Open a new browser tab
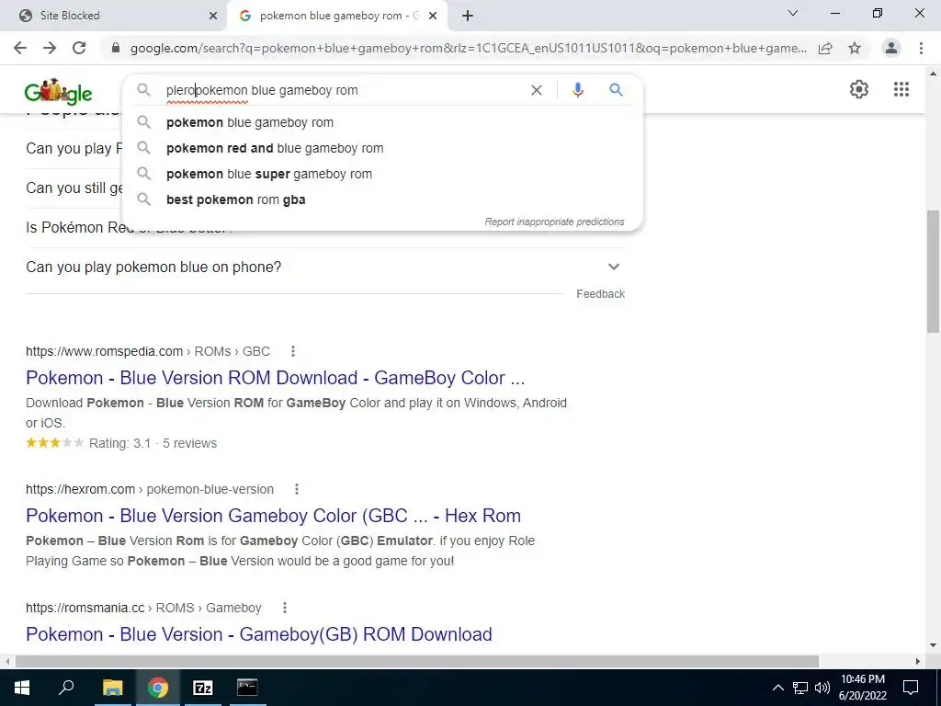941x706 pixels. [468, 16]
